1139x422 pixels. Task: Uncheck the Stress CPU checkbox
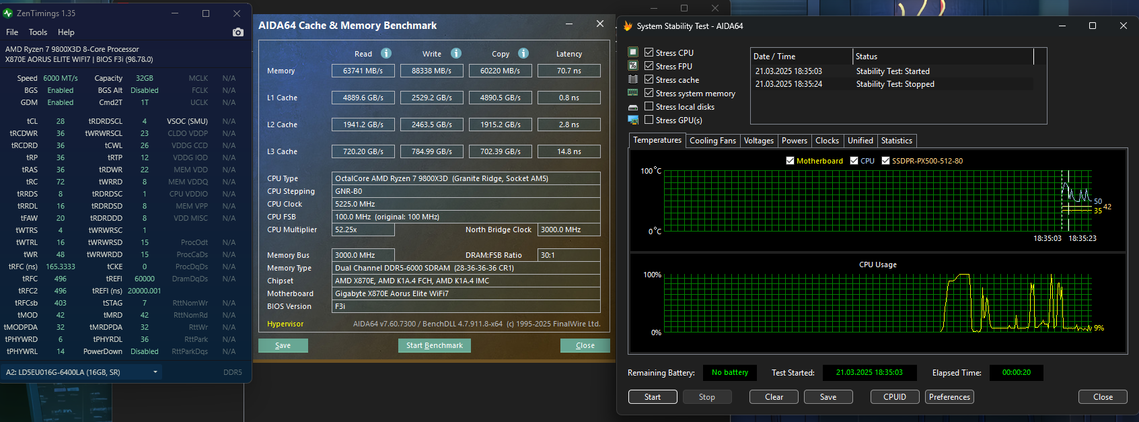pyautogui.click(x=649, y=52)
